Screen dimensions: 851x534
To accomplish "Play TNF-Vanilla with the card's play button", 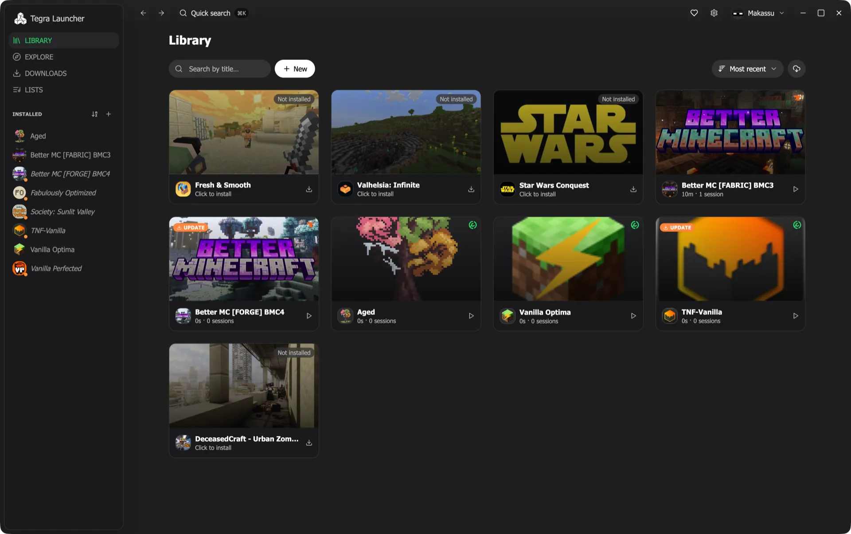I will point(796,316).
